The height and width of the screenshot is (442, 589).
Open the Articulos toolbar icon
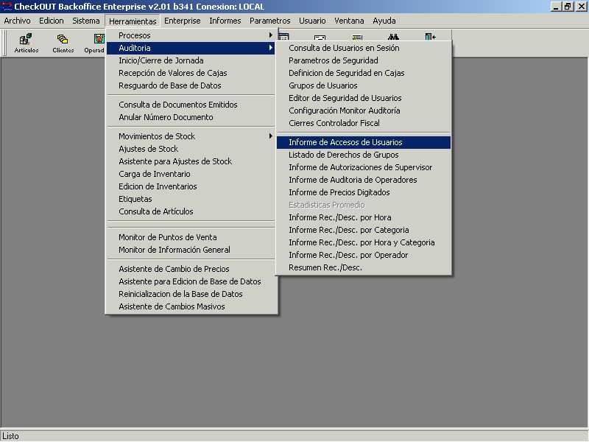26,43
